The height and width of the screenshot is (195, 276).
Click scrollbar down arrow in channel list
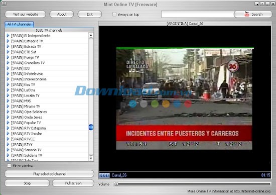91,158
